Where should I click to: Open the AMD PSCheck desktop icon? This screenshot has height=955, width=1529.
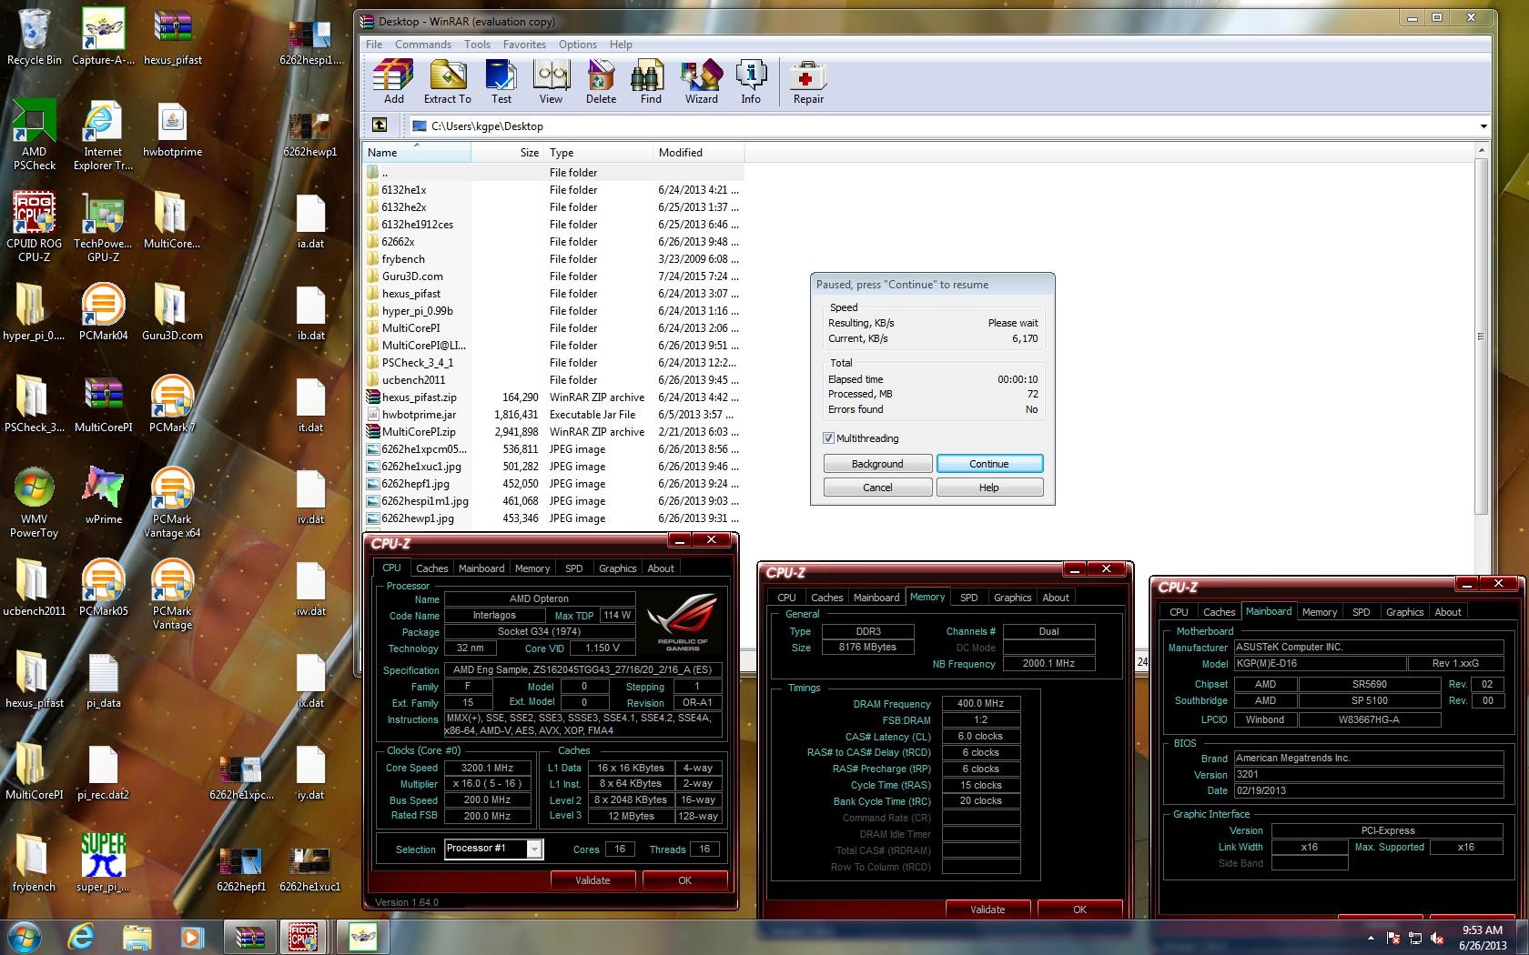35,135
